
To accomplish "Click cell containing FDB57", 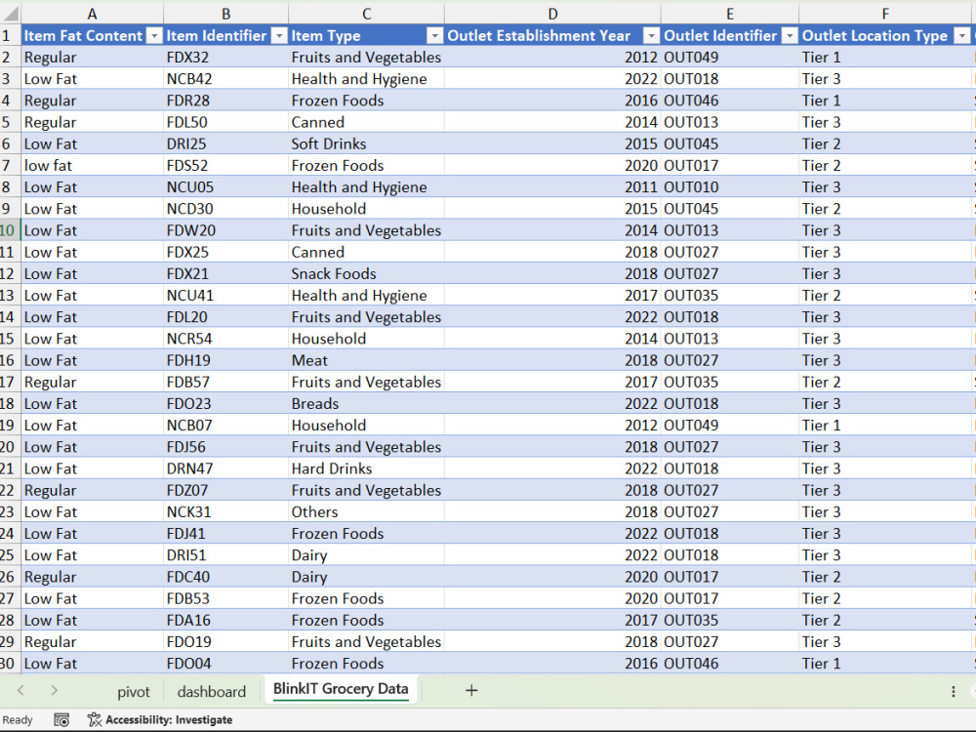I will click(226, 383).
